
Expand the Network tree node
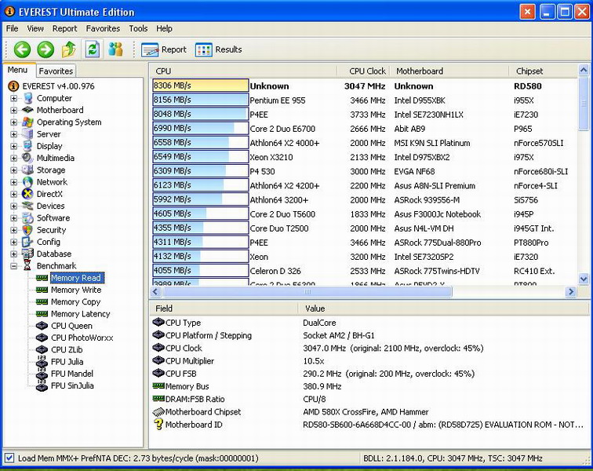[13, 182]
